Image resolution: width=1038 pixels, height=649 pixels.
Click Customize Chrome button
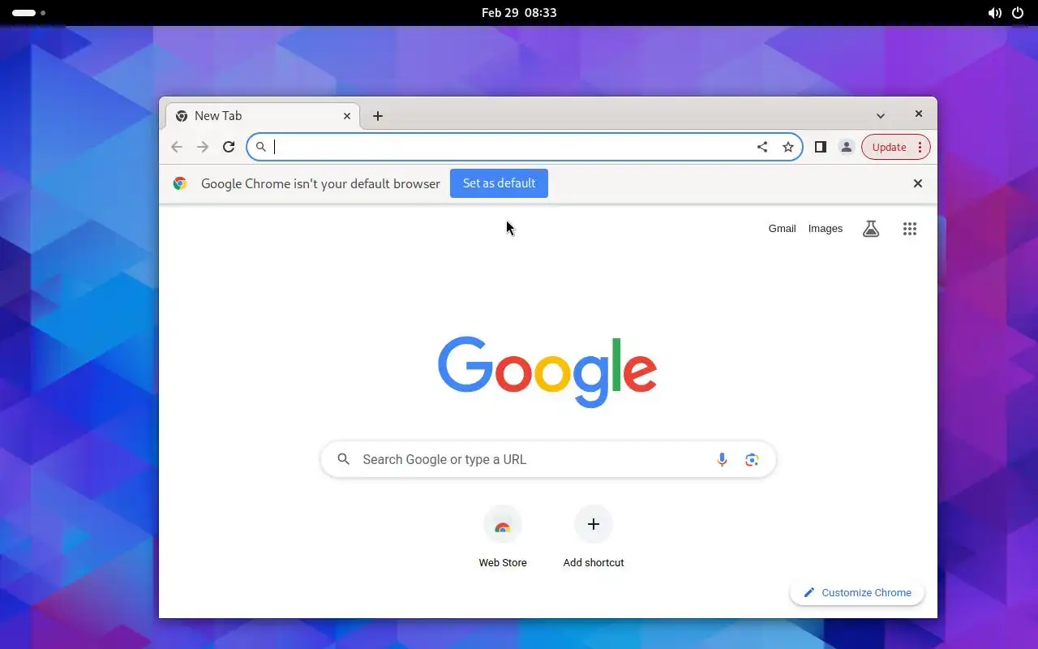click(857, 593)
